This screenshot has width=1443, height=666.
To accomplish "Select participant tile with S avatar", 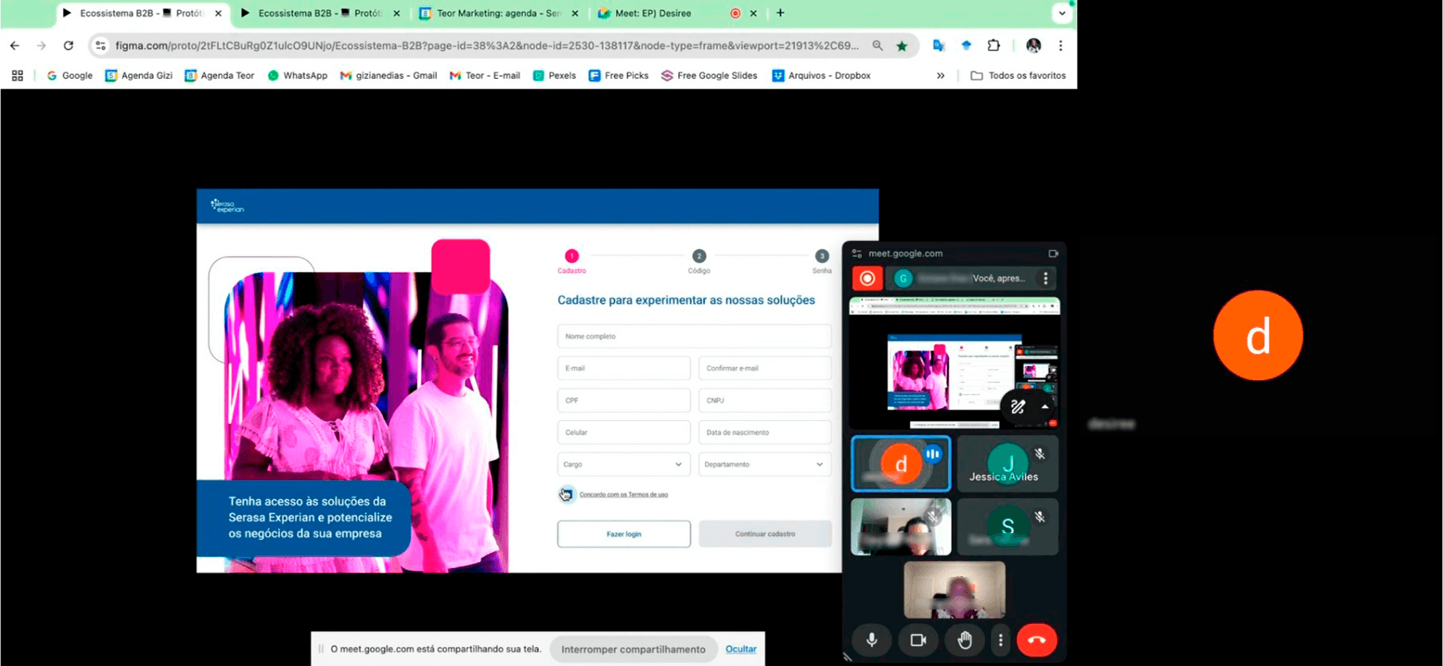I will (1008, 527).
